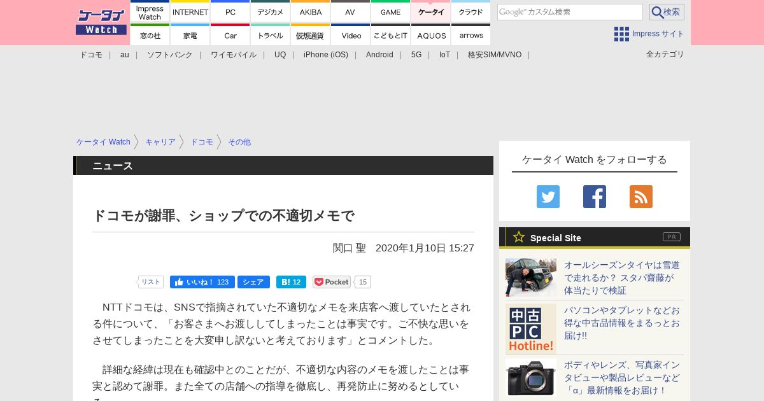Open the arrows tab
Viewport: 764px width, 401px height.
pos(471,35)
